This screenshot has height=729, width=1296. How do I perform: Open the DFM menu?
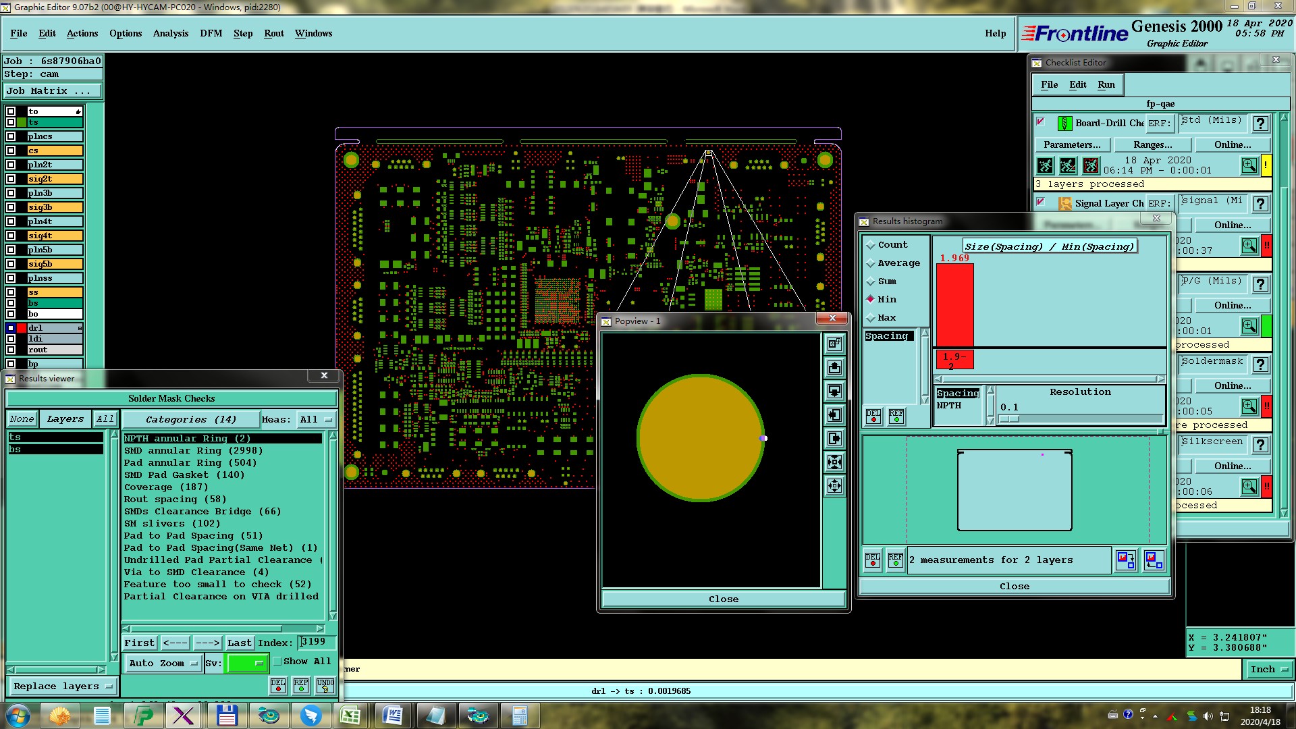[211, 33]
